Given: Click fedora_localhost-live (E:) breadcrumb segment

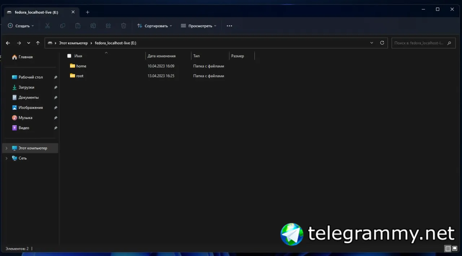Looking at the screenshot, I should pyautogui.click(x=115, y=43).
